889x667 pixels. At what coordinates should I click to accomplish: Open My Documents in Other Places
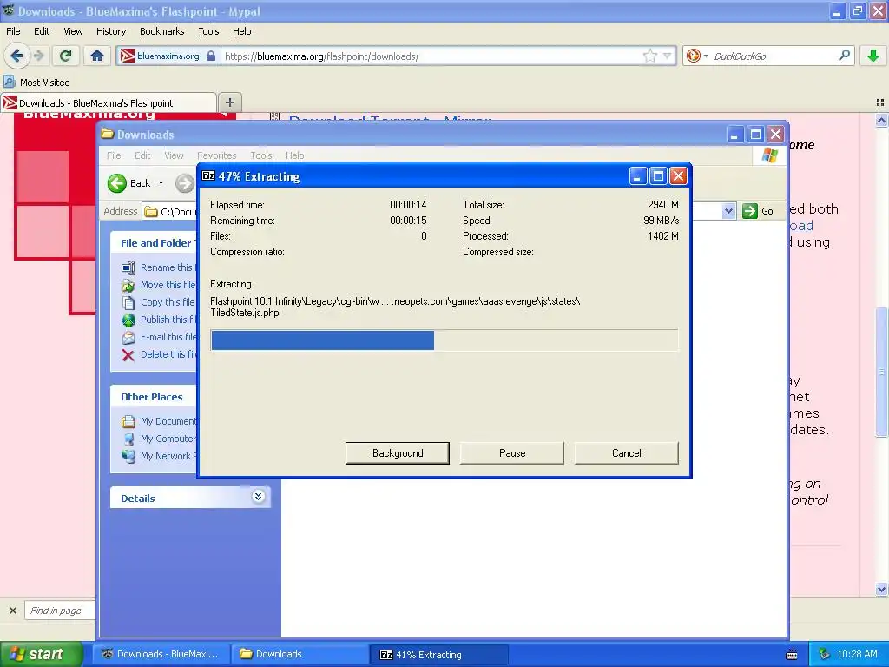coord(160,421)
